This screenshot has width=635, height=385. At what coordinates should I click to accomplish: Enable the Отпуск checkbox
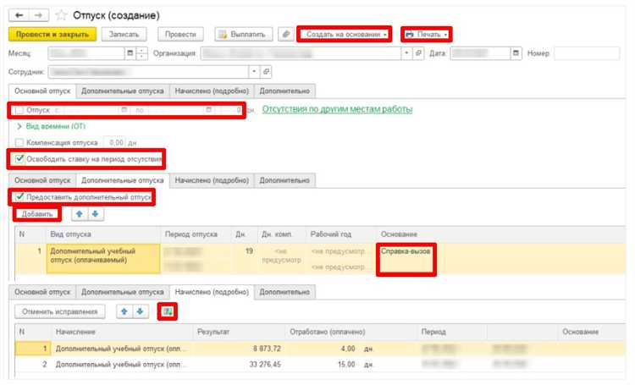19,110
